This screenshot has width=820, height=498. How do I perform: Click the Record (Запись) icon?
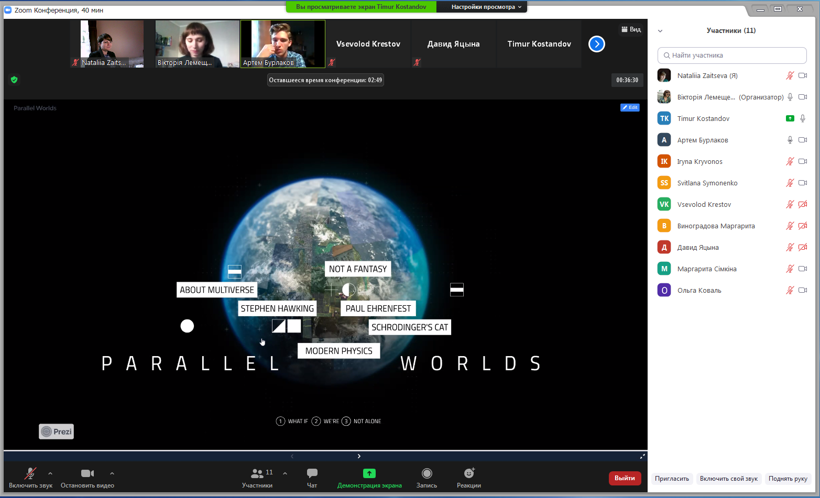(x=427, y=473)
